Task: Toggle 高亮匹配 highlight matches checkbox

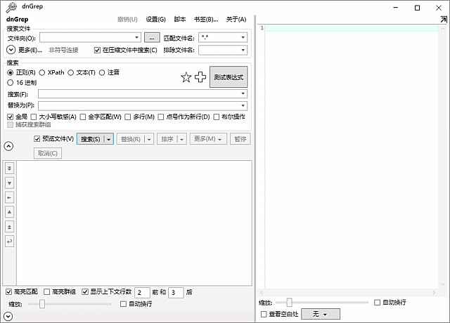Action: (9, 291)
